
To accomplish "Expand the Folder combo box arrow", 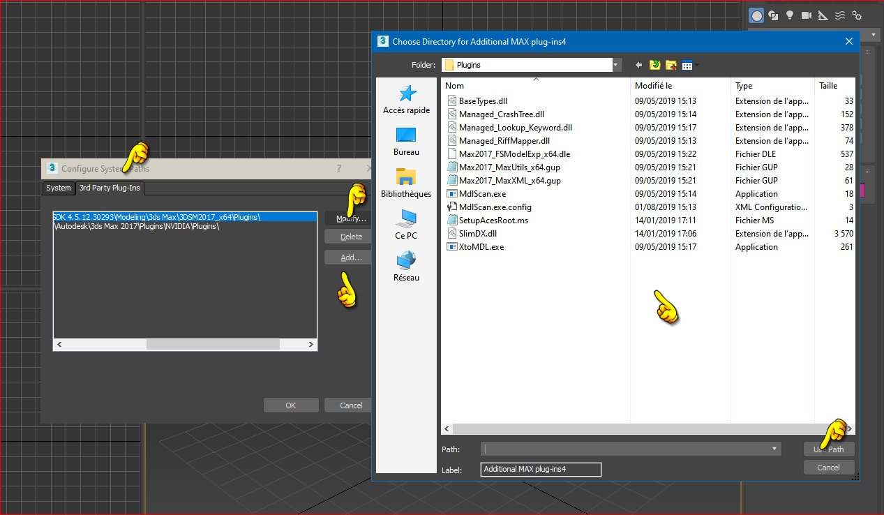I will pyautogui.click(x=616, y=65).
